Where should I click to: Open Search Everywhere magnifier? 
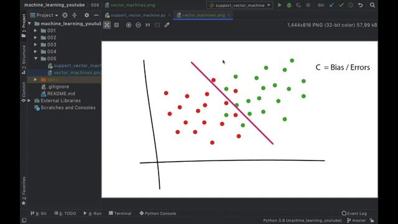pyautogui.click(x=373, y=5)
